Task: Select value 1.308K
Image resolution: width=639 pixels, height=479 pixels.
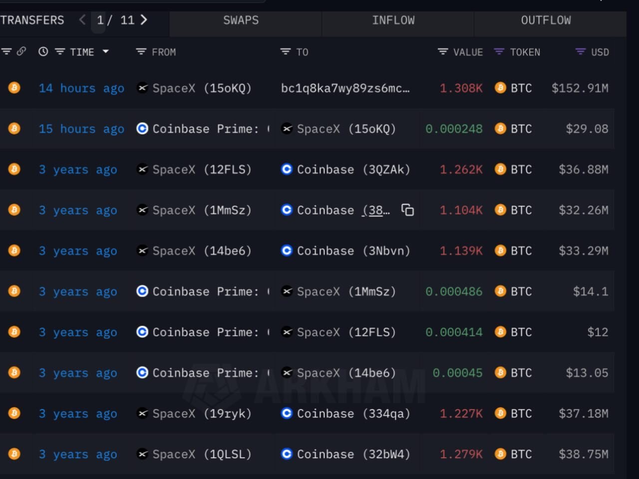Action: (461, 88)
